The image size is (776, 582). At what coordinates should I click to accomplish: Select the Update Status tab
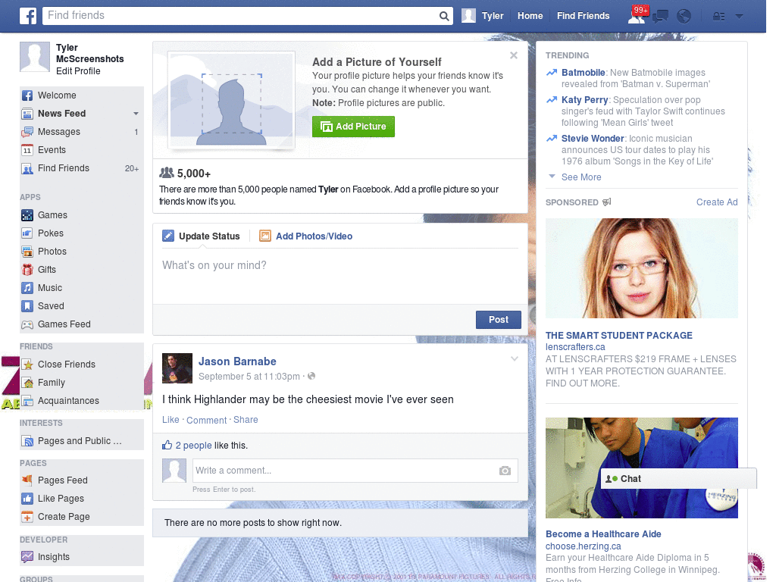[202, 236]
